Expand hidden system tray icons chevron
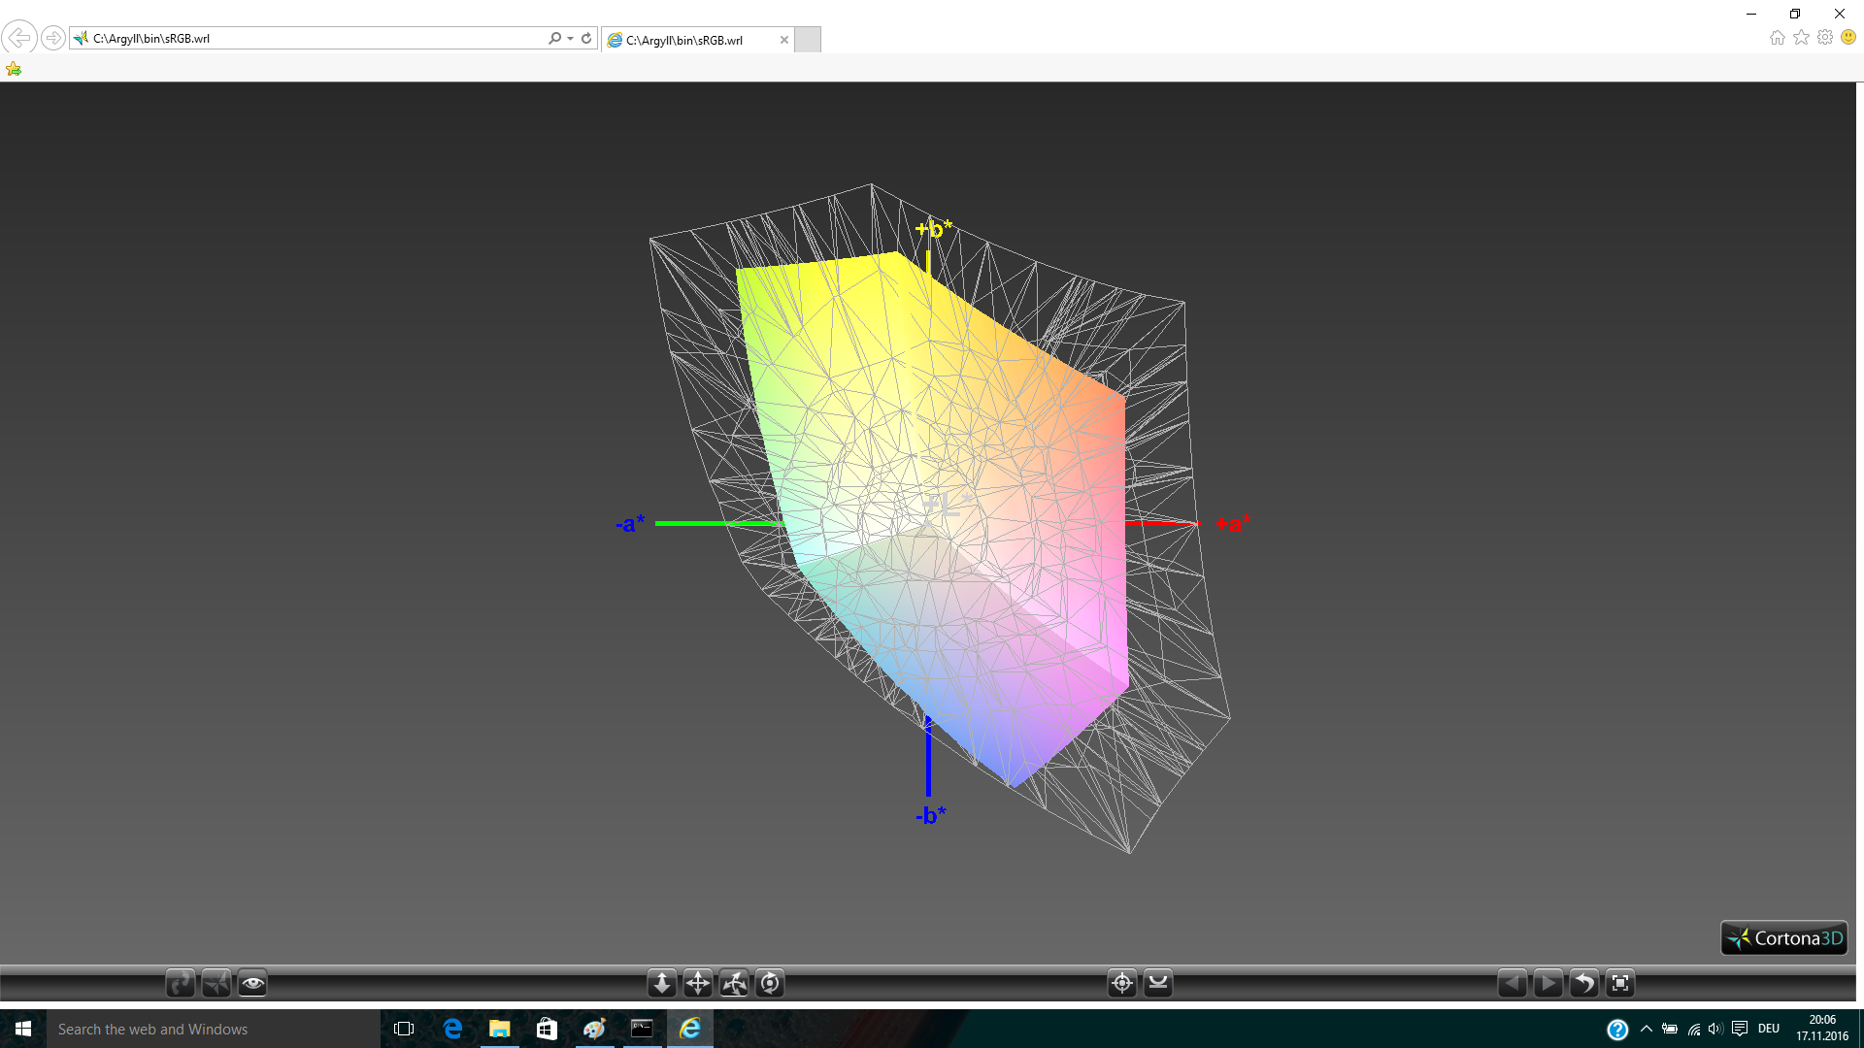This screenshot has height=1048, width=1864. click(x=1646, y=1029)
